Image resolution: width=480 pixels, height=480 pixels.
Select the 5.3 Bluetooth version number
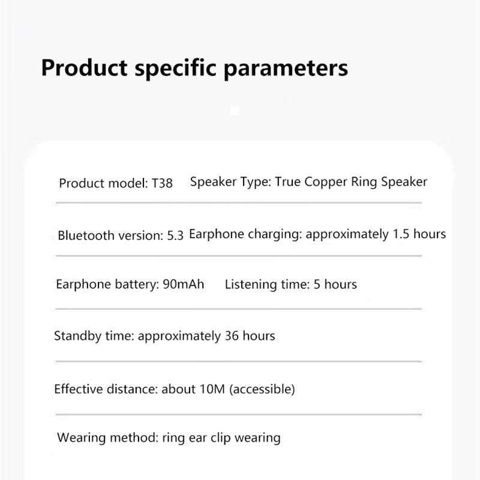point(175,235)
